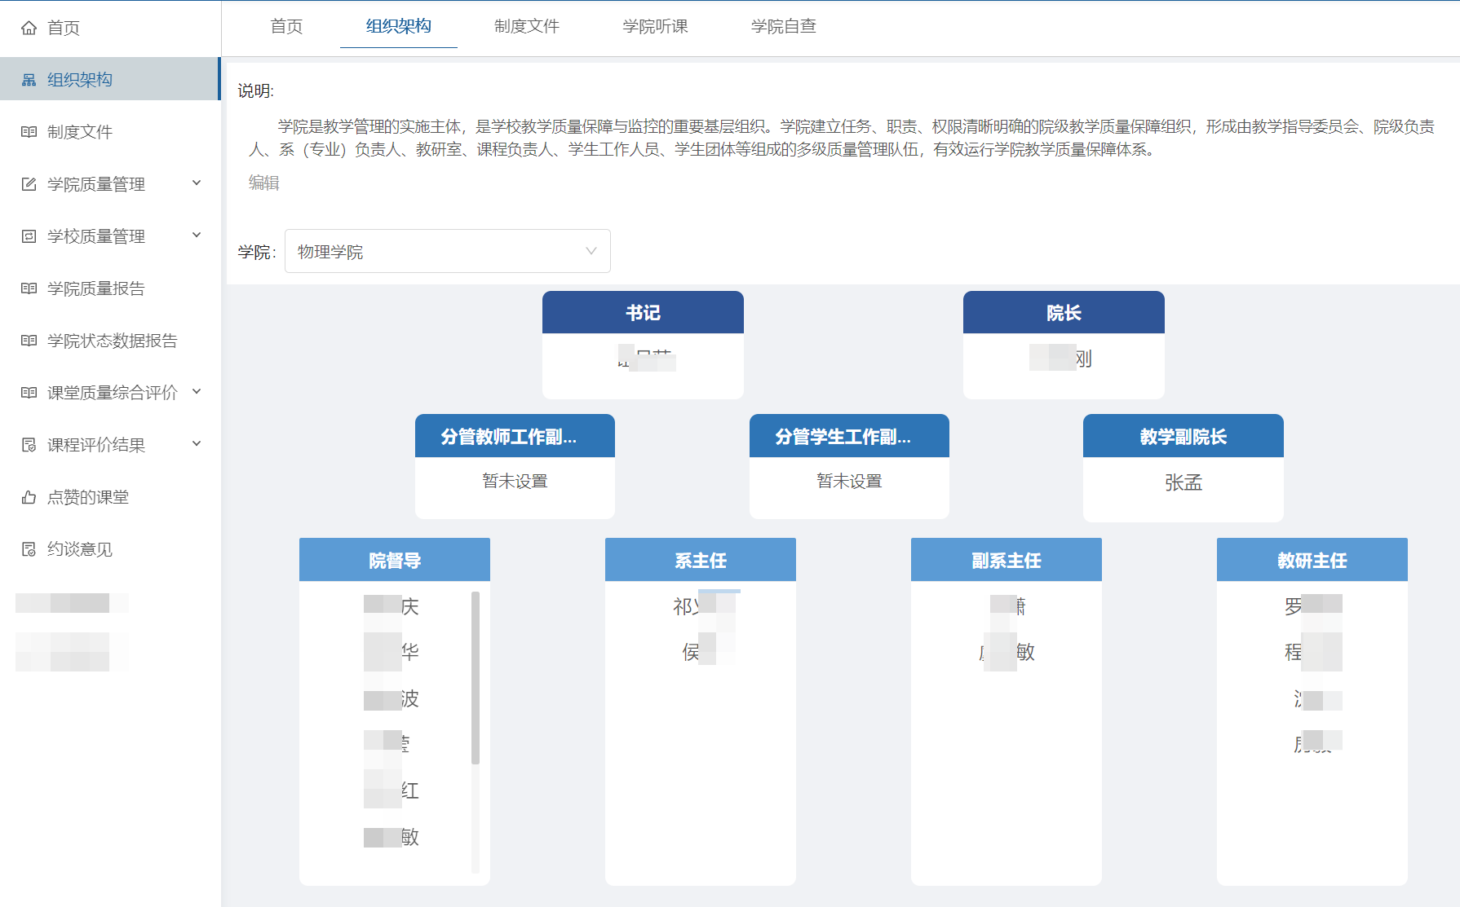
Task: Click the 制度文件 book icon
Action: click(x=29, y=132)
